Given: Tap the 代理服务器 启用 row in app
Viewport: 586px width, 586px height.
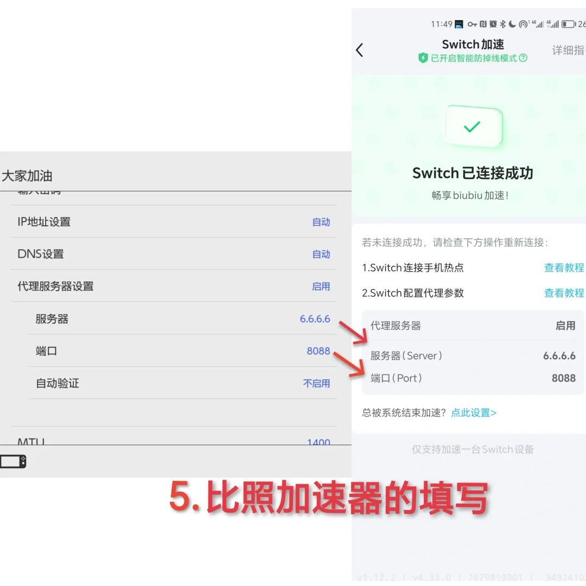Looking at the screenshot, I should click(473, 326).
